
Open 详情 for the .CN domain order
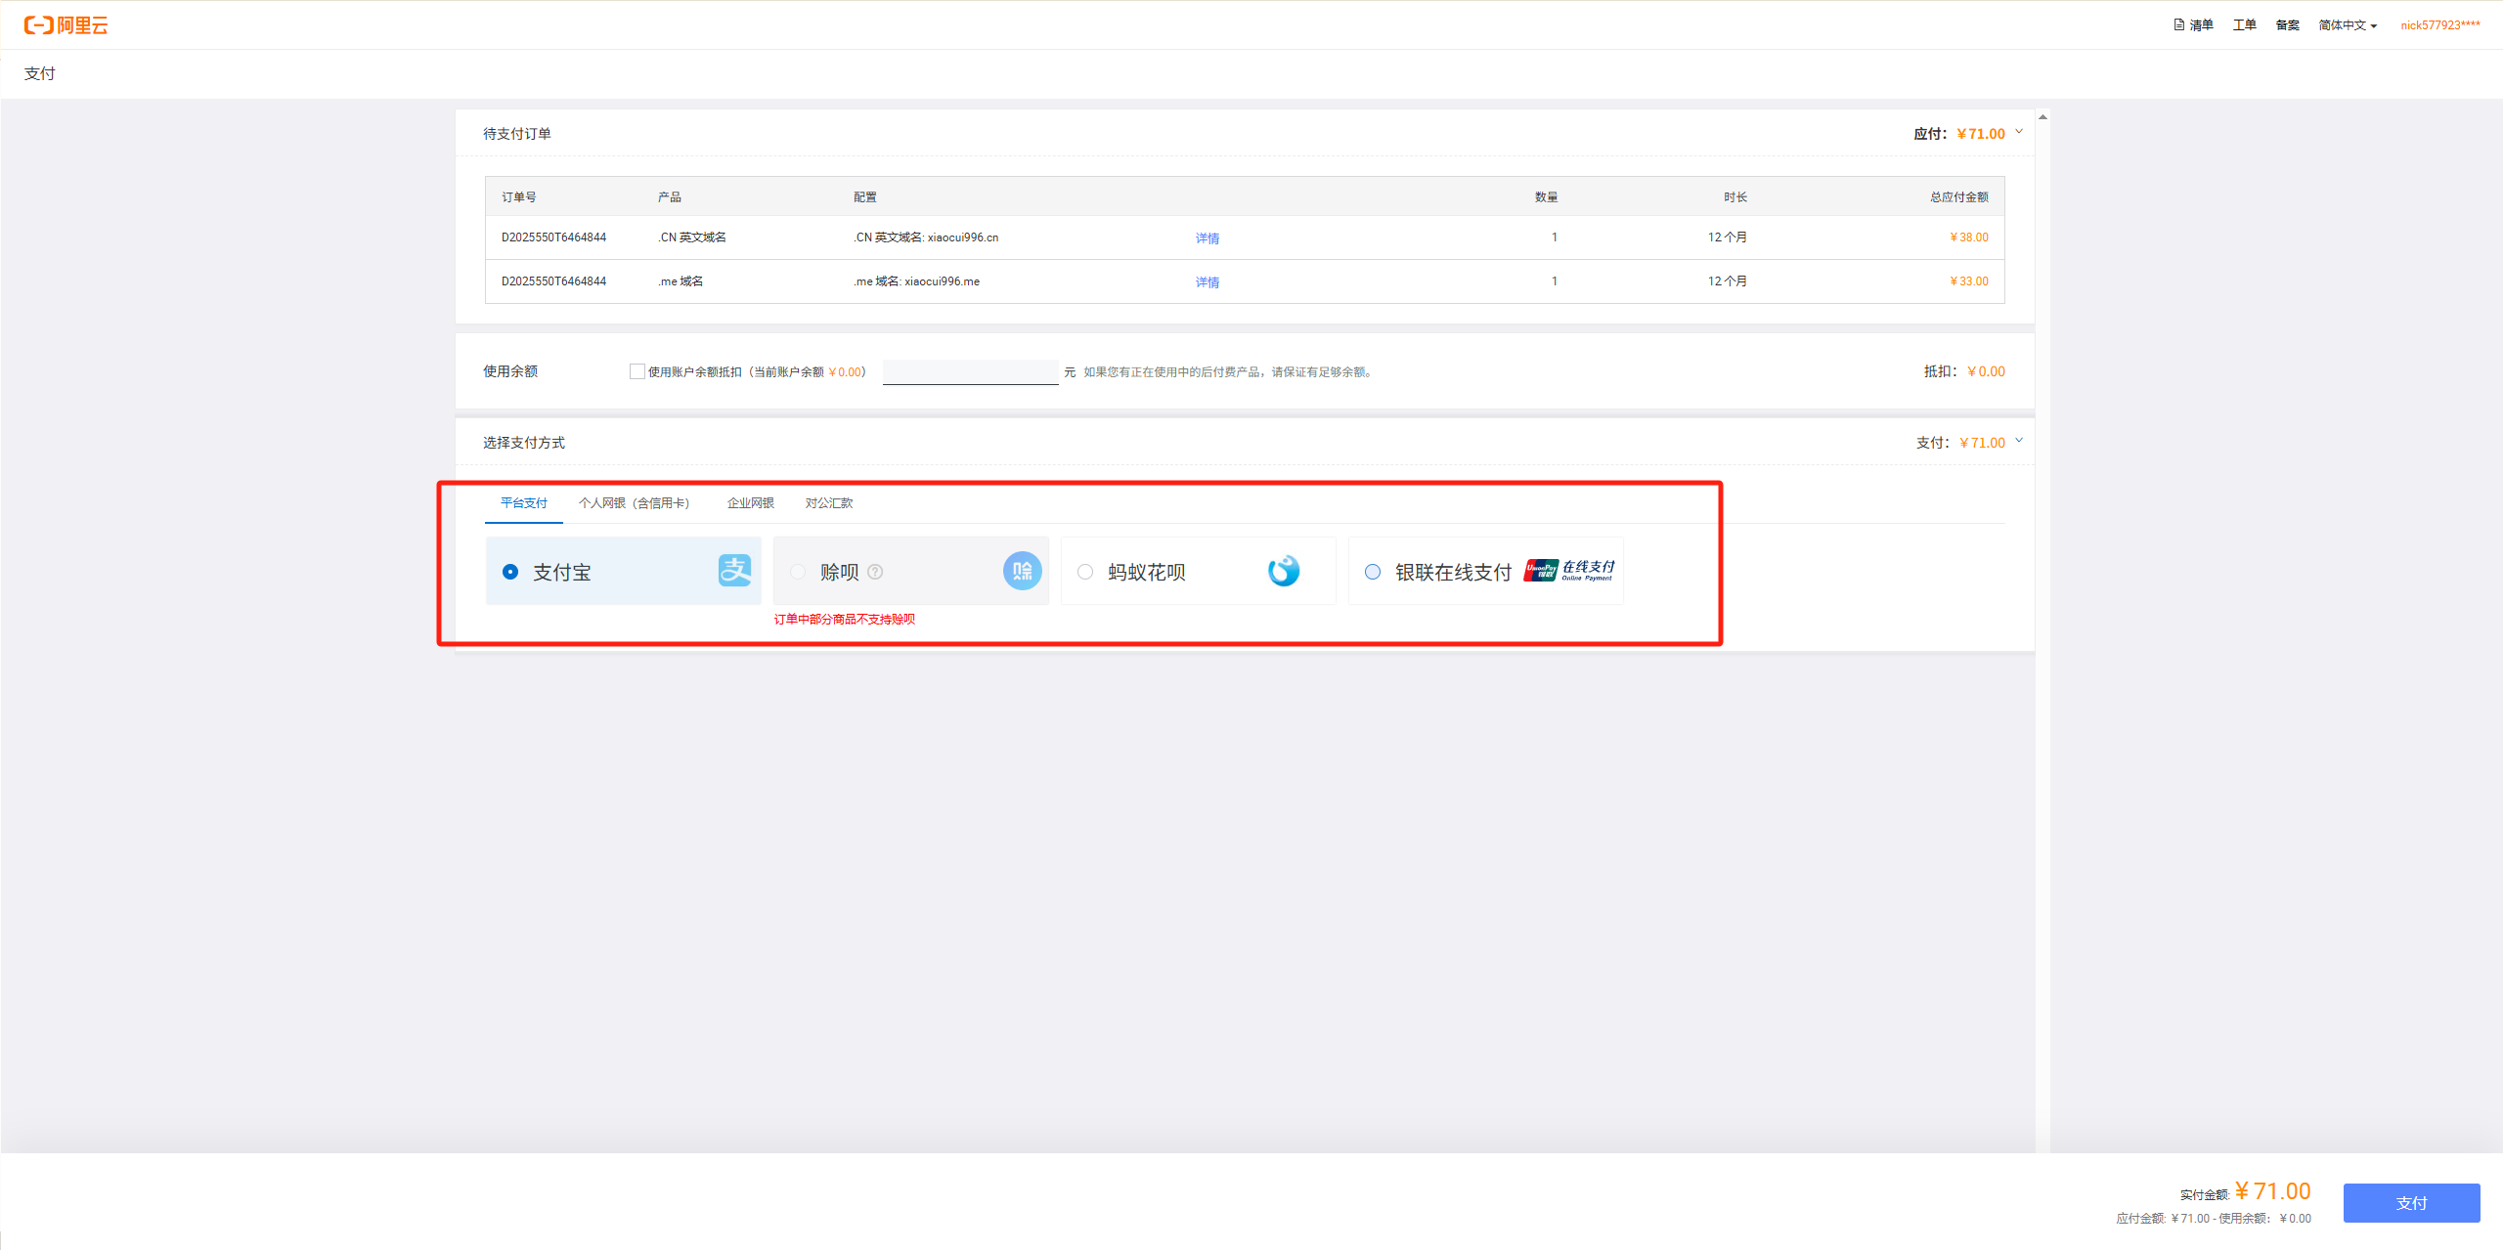pyautogui.click(x=1208, y=237)
